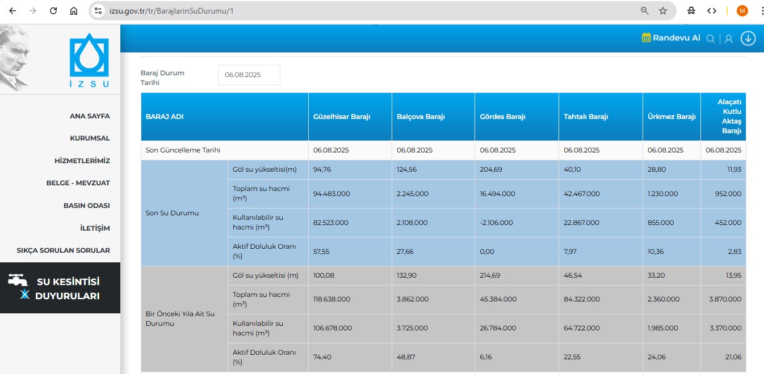This screenshot has height=374, width=764.
Task: Reload the page with the refresh button
Action: point(53,11)
